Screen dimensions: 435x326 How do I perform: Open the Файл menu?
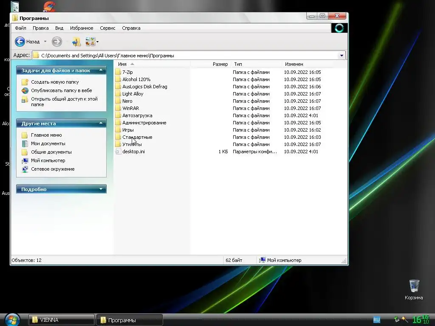(x=20, y=28)
